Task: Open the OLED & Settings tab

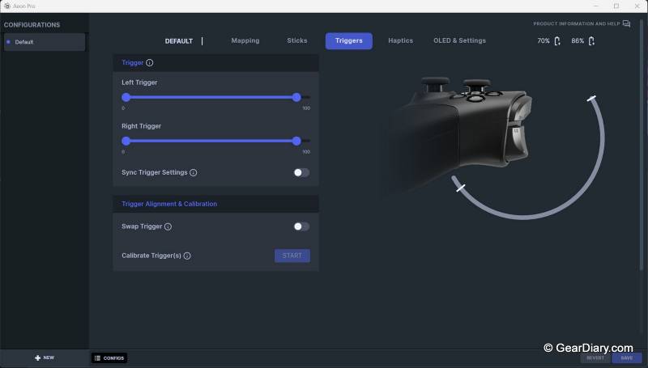Action: [459, 40]
